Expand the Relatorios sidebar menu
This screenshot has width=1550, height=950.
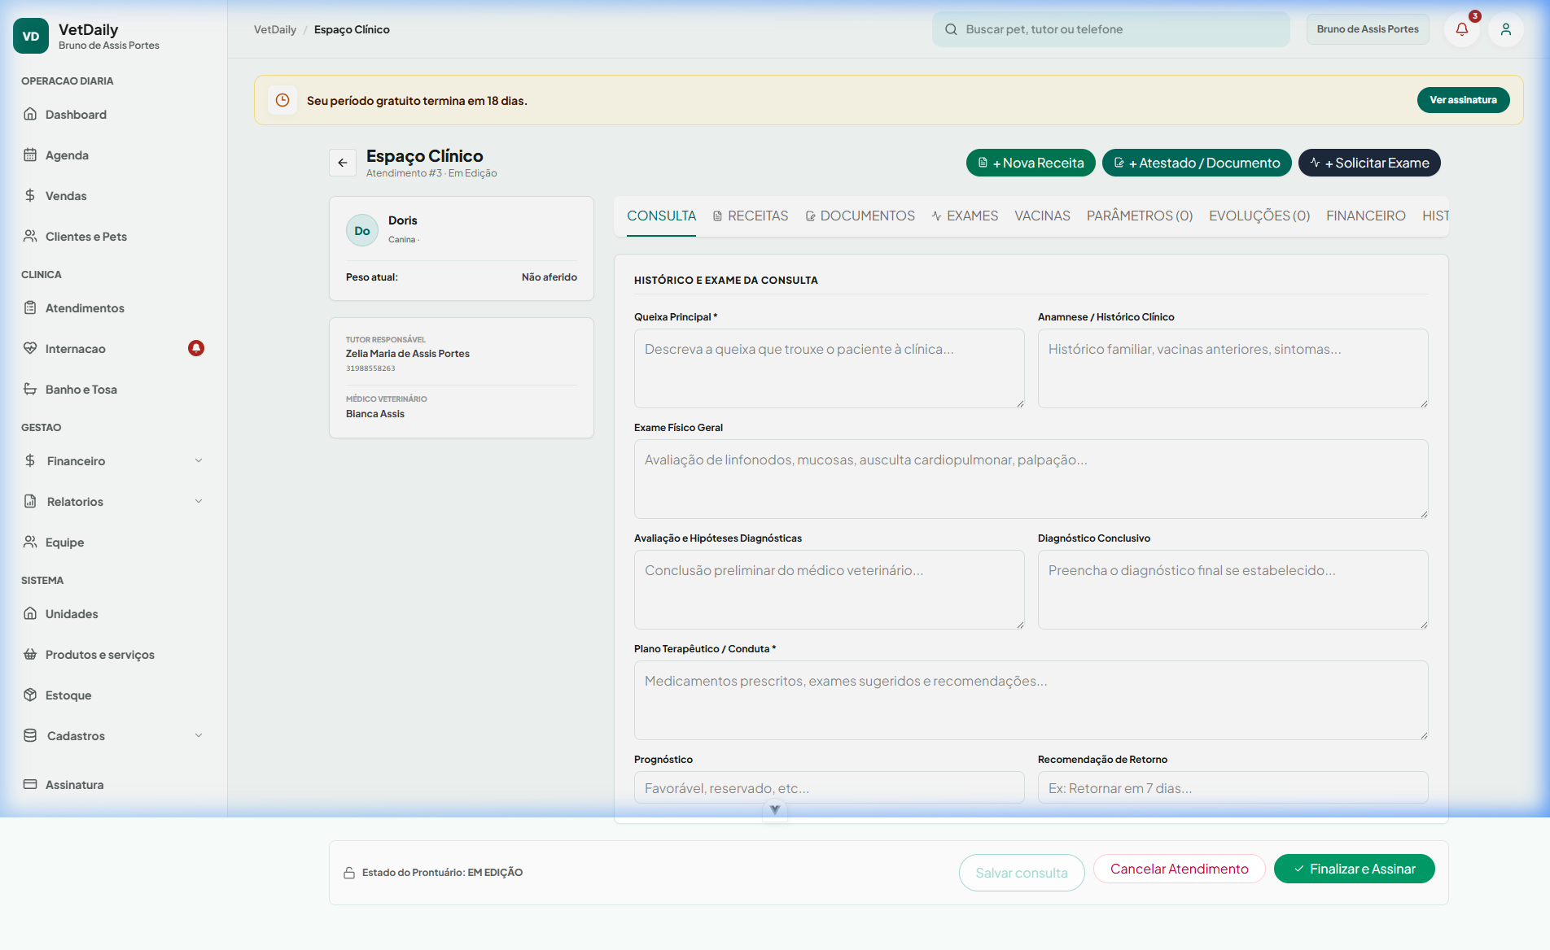point(114,502)
